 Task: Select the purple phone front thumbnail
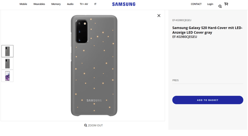8,76
